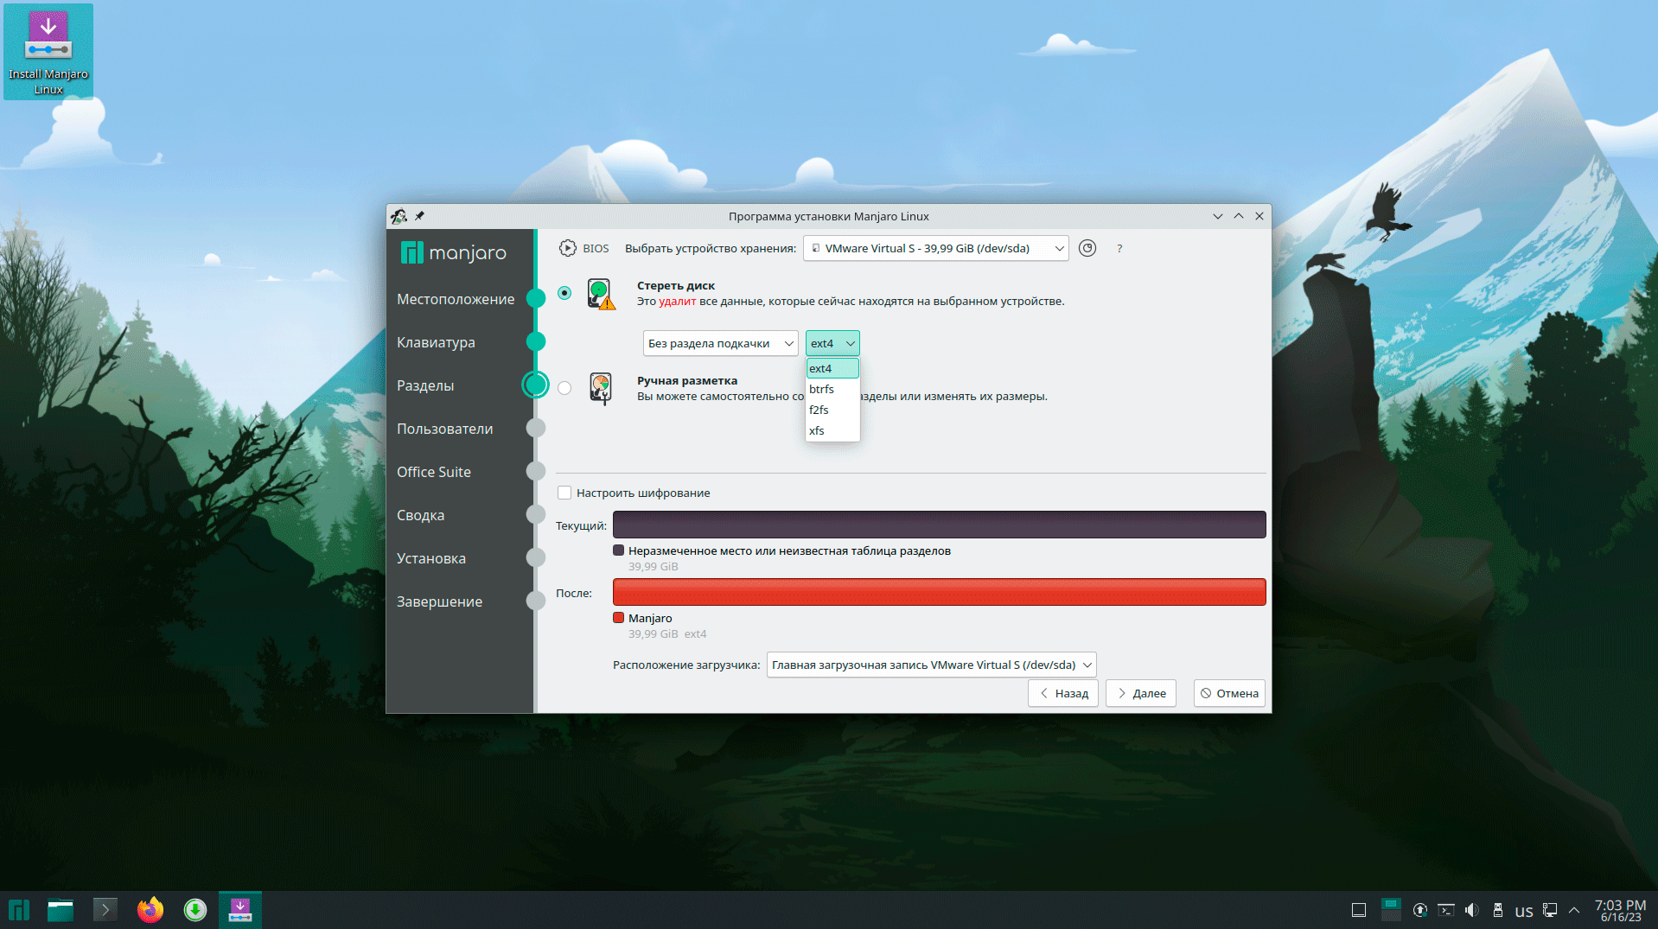
Task: Go to the Partitions step in sidebar
Action: (x=425, y=385)
